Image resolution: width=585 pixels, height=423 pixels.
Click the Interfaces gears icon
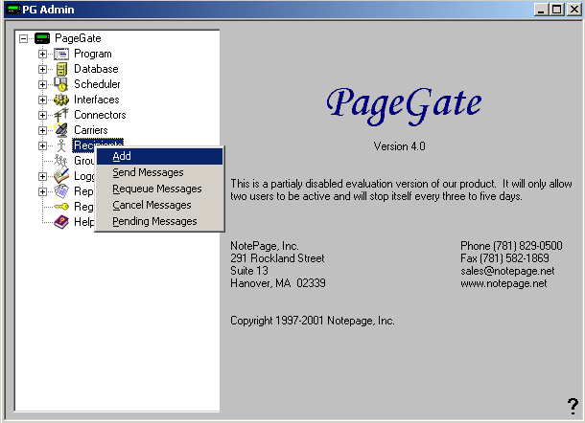pyautogui.click(x=61, y=100)
